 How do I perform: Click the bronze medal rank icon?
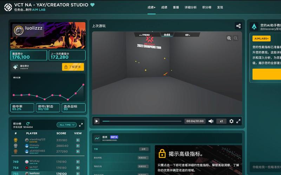click(15, 151)
